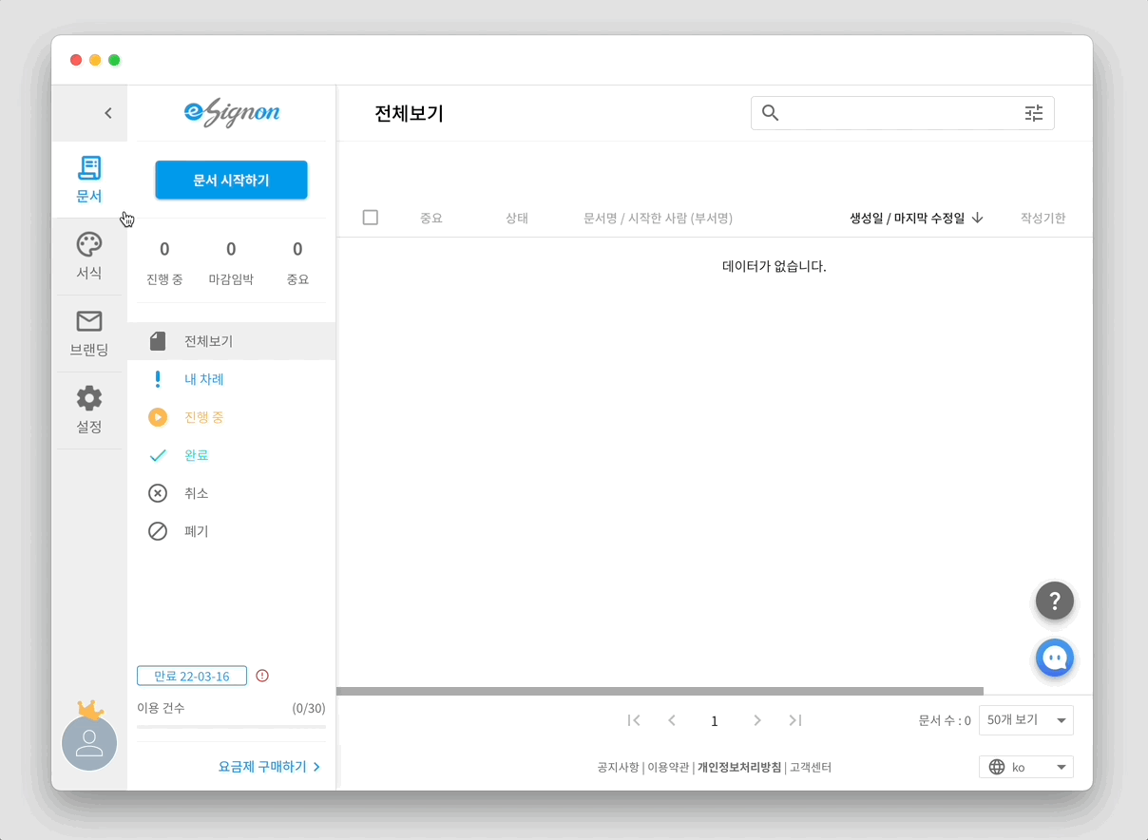Screen dimensions: 1148x840
Task: Sort by 생성일 / 마지막 수정일 header
Action: (907, 218)
